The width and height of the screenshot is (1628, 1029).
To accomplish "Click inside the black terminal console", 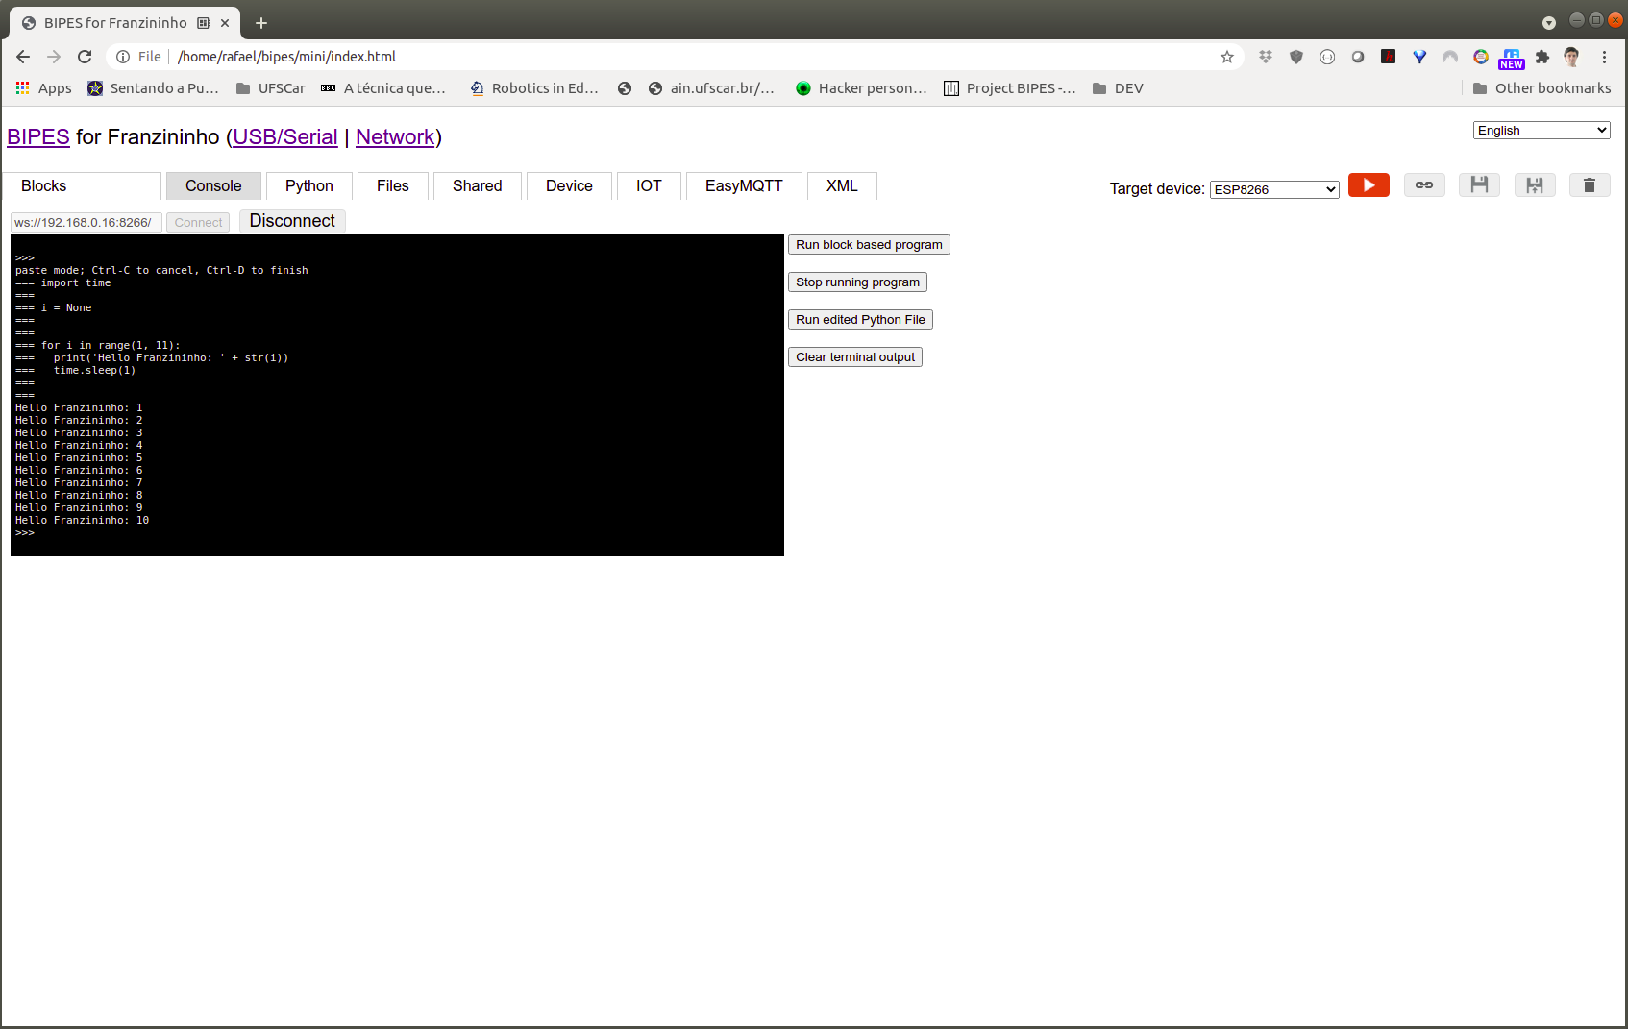I will (x=397, y=395).
